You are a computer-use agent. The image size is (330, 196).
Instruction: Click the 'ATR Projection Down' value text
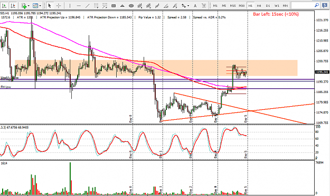coord(109,17)
